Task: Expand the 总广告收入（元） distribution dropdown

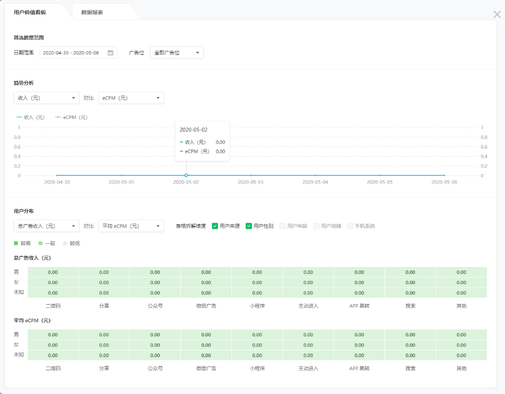Action: pos(46,226)
